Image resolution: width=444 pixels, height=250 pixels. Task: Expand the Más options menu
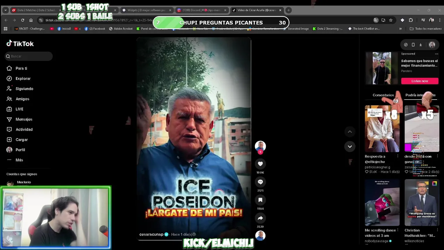pyautogui.click(x=15, y=160)
